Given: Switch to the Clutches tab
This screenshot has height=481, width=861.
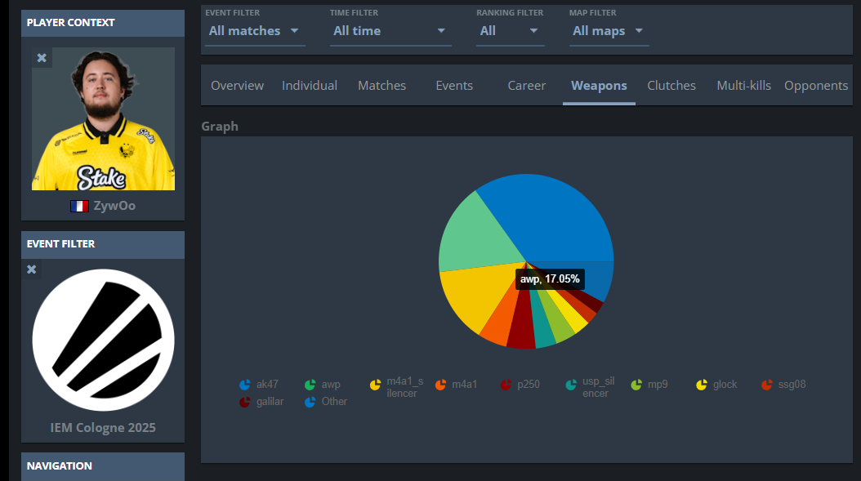Looking at the screenshot, I should click(671, 86).
